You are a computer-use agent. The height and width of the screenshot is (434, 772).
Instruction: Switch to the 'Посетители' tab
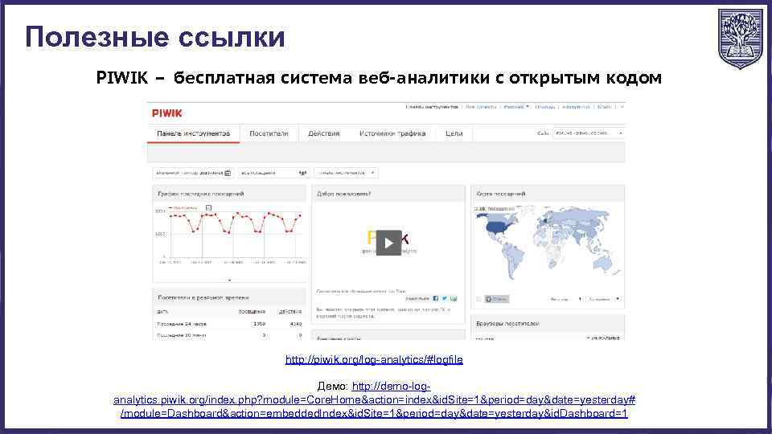click(x=269, y=133)
